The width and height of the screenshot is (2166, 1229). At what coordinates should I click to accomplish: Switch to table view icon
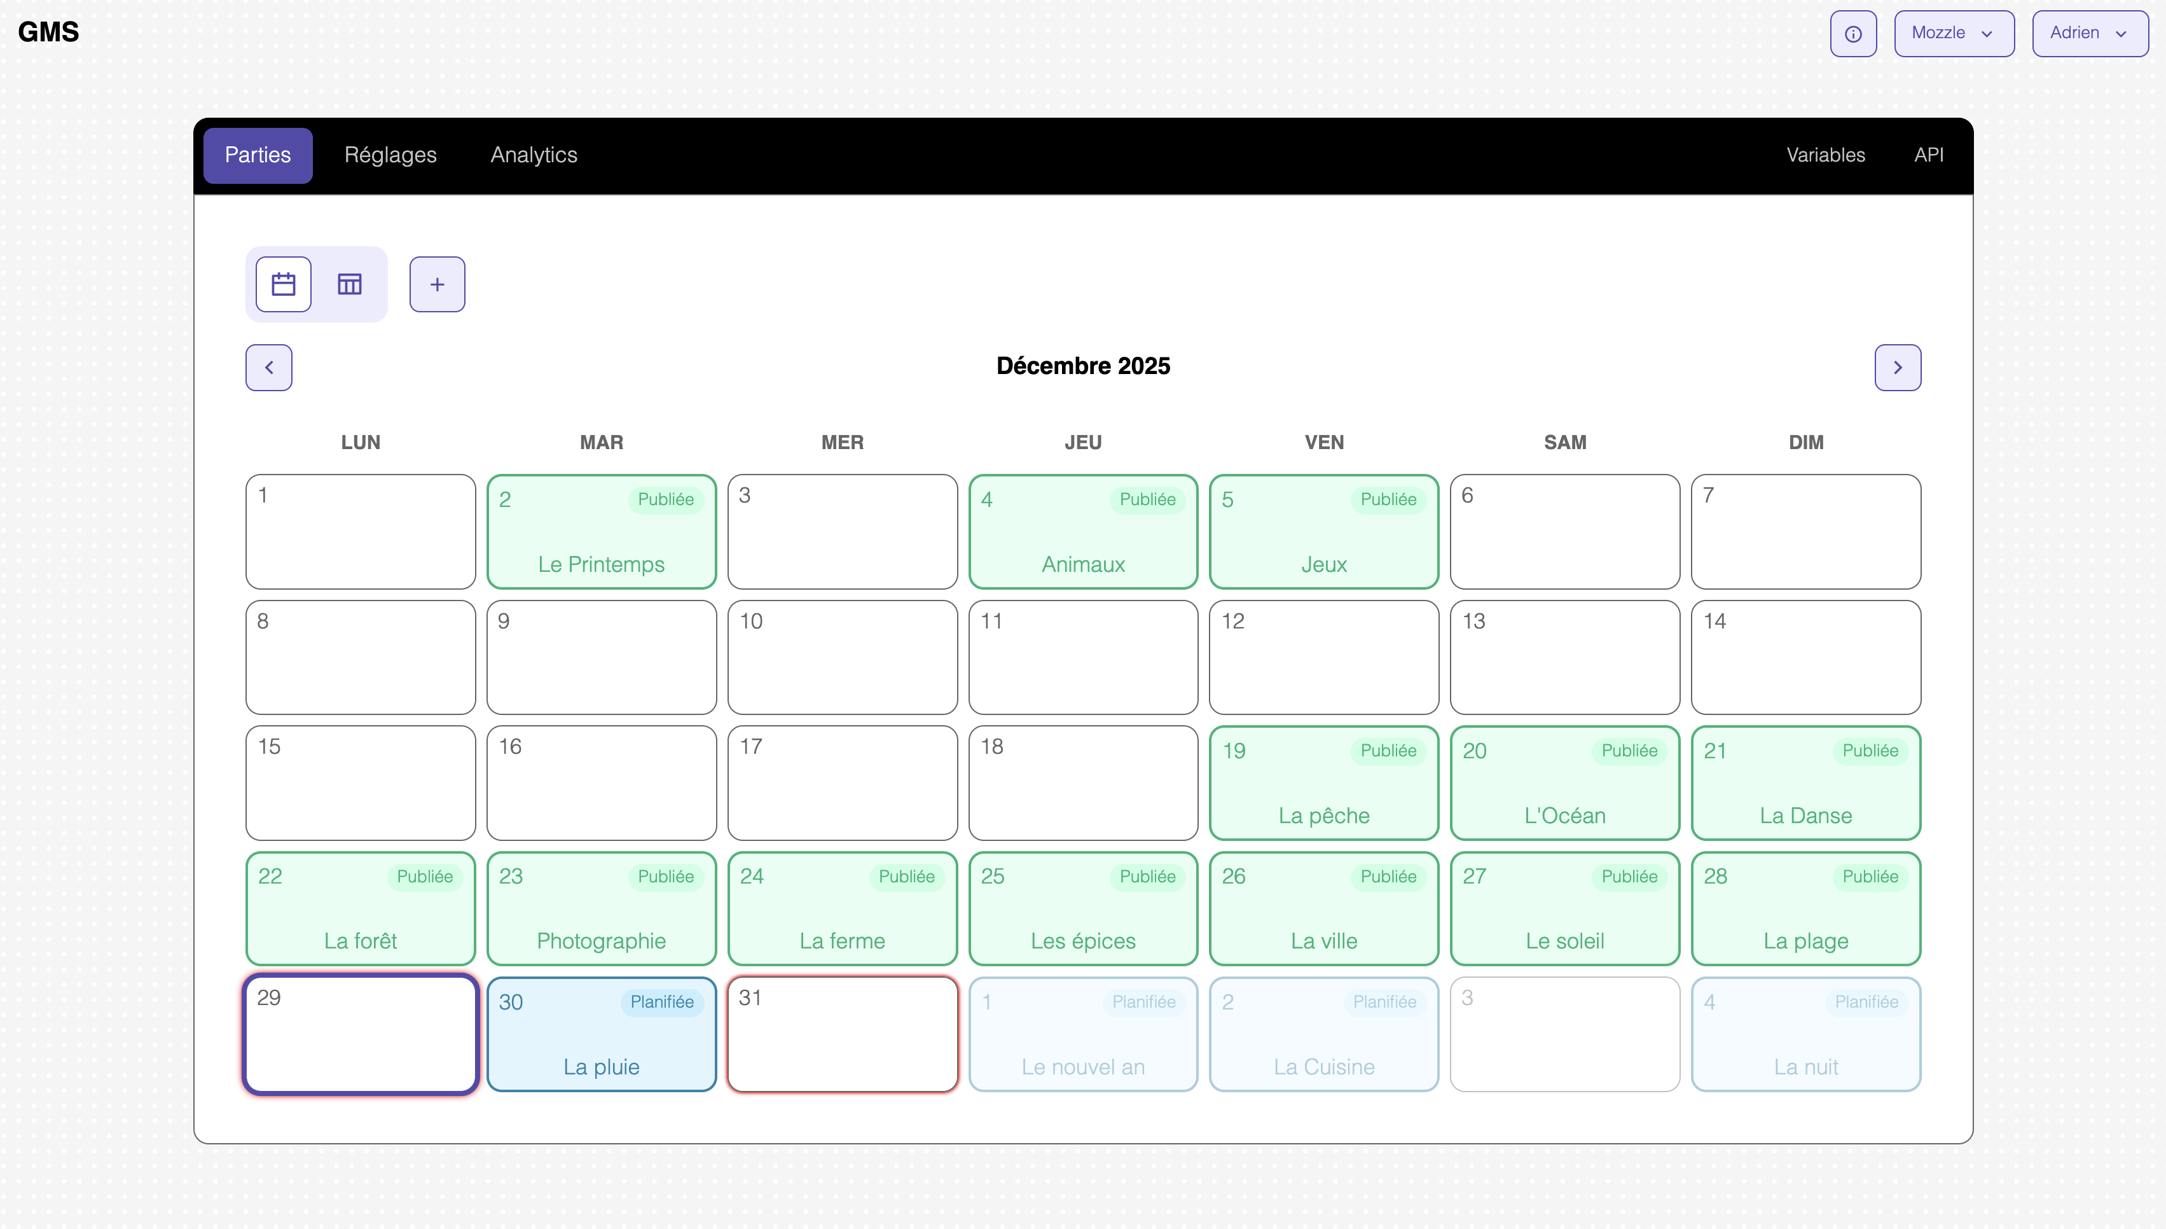pyautogui.click(x=349, y=284)
